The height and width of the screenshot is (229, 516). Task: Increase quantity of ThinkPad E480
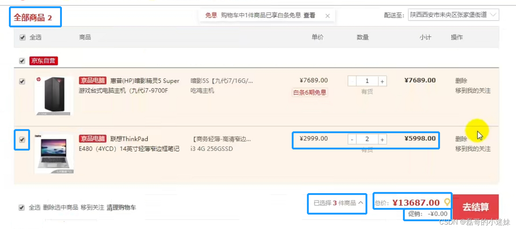pyautogui.click(x=382, y=139)
